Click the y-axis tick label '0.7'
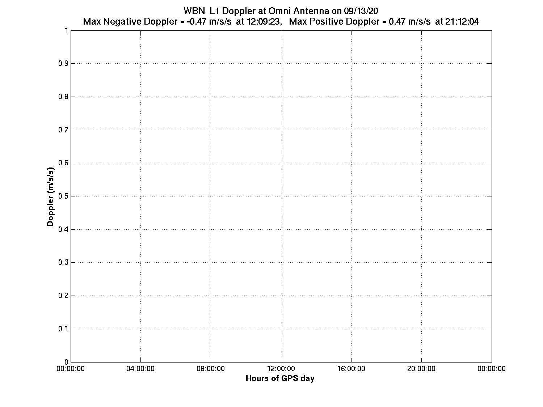Viewport: 543px width, 407px height. [63, 130]
